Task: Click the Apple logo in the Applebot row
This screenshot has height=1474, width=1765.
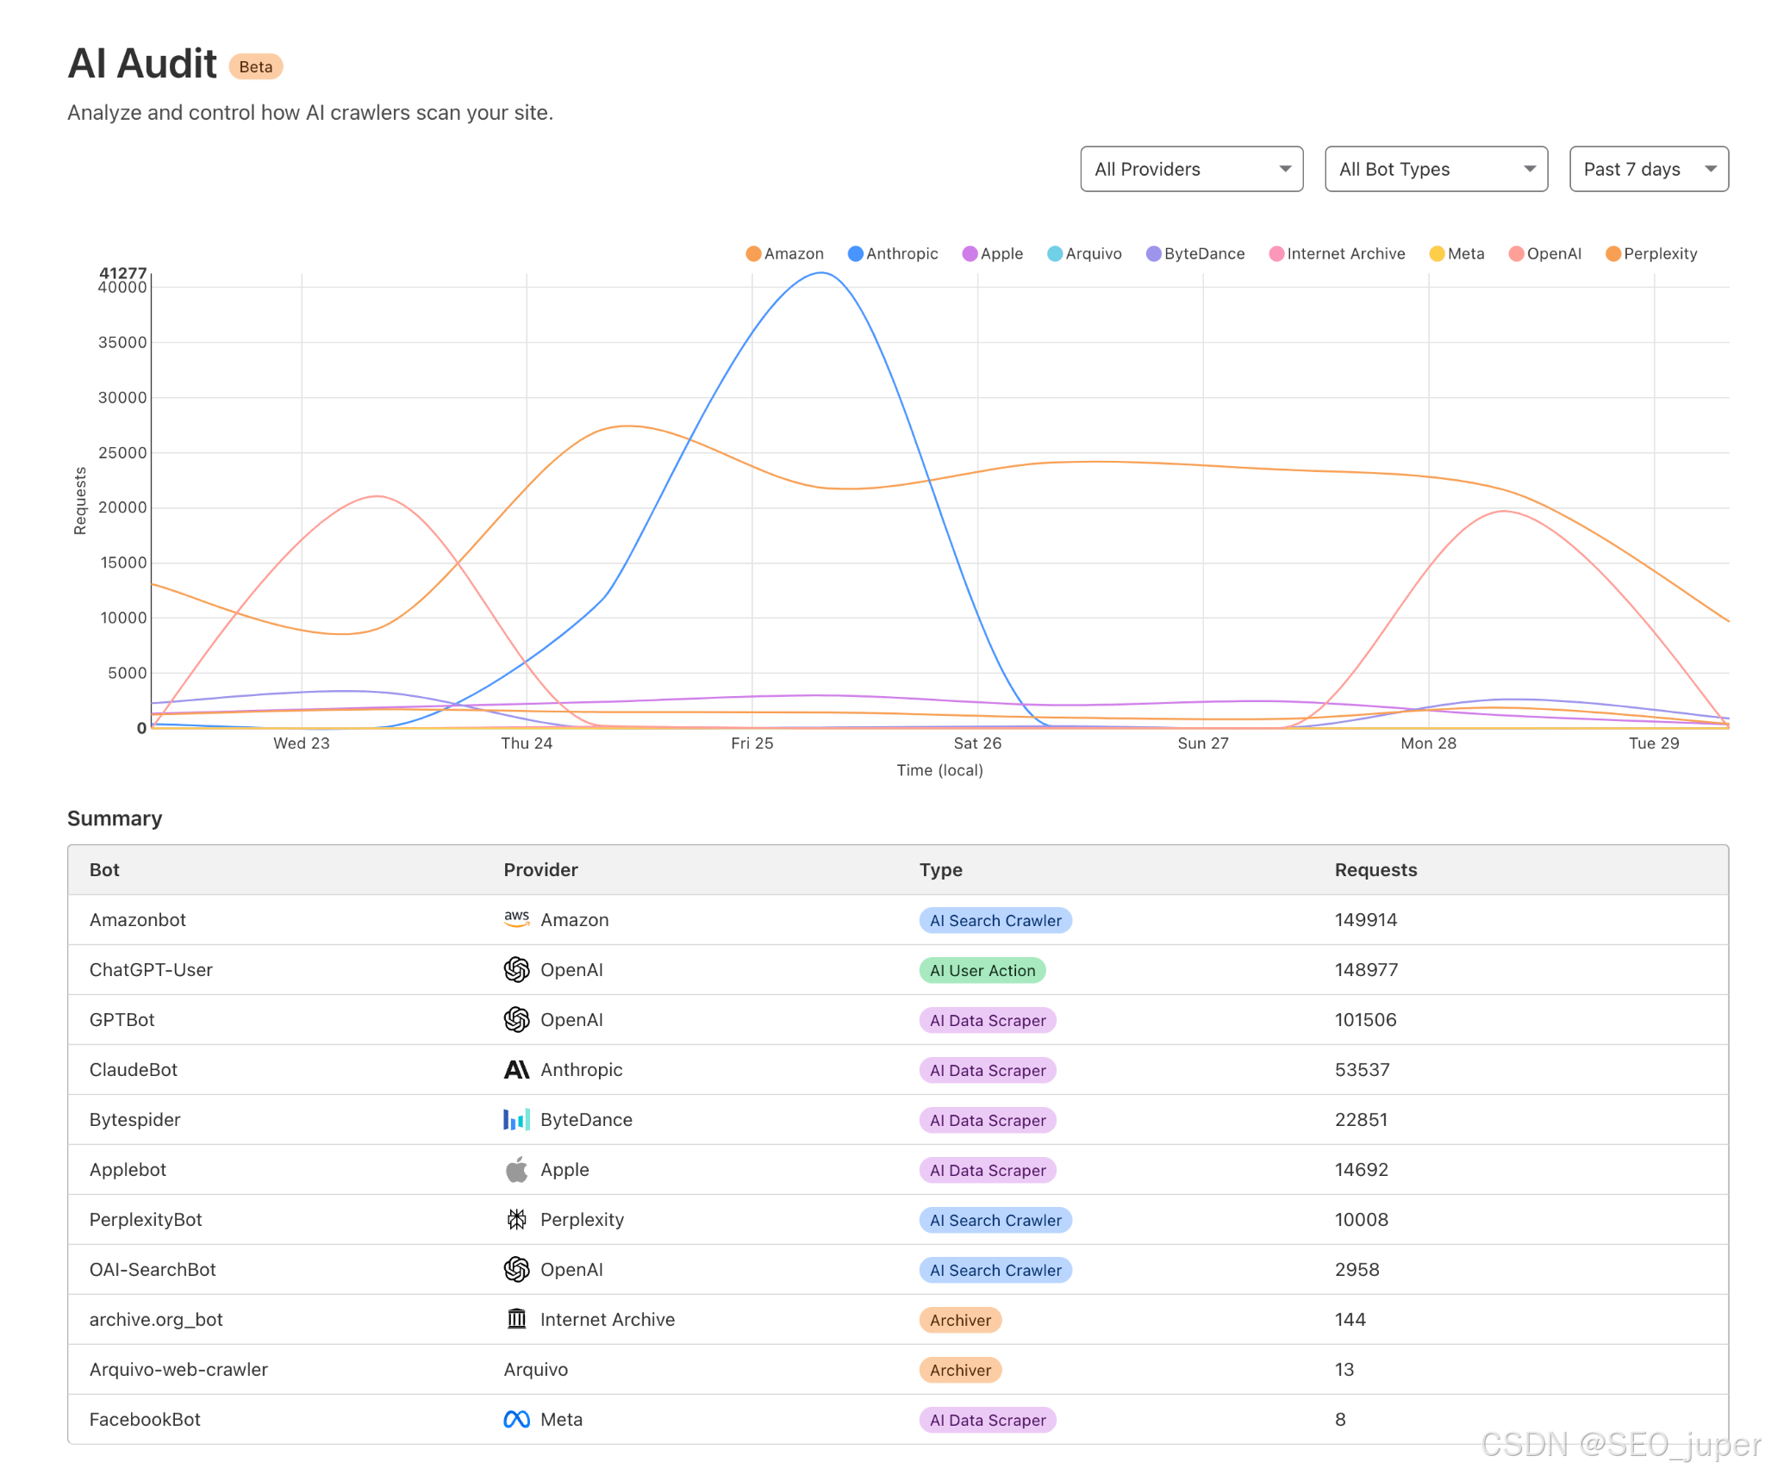Action: pos(516,1169)
